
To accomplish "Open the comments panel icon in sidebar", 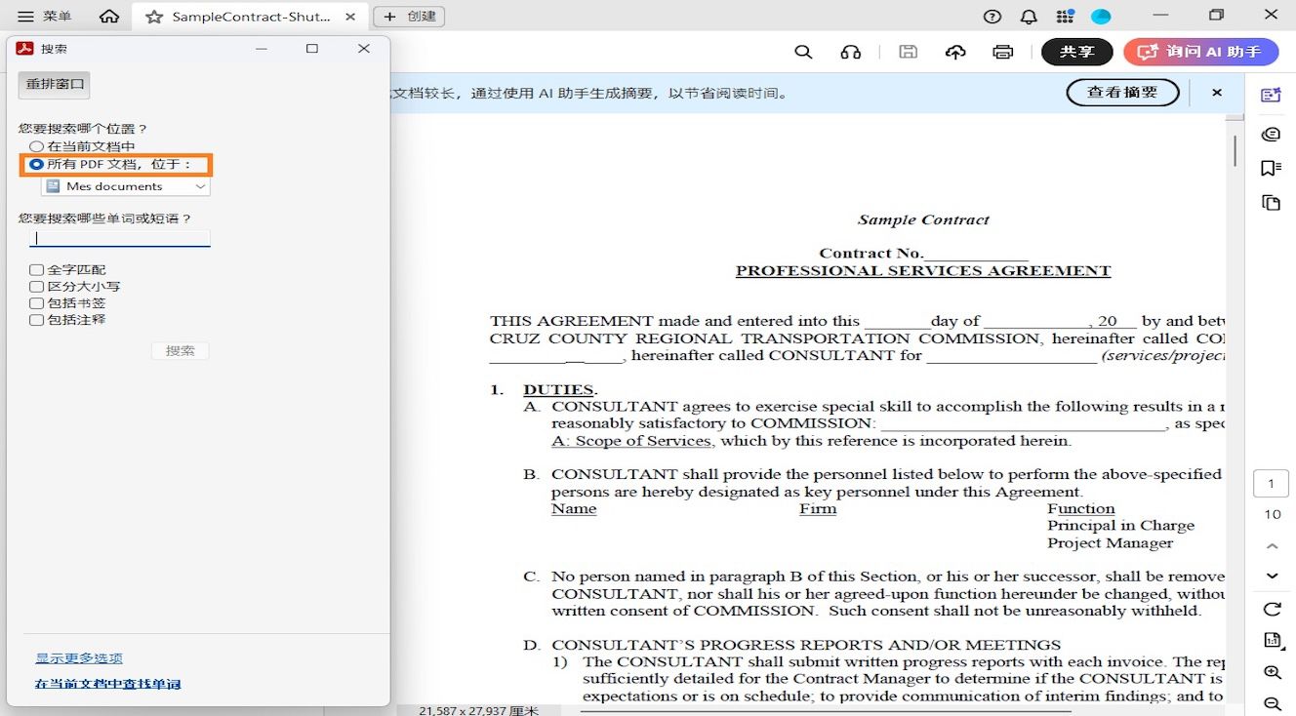I will point(1271,134).
